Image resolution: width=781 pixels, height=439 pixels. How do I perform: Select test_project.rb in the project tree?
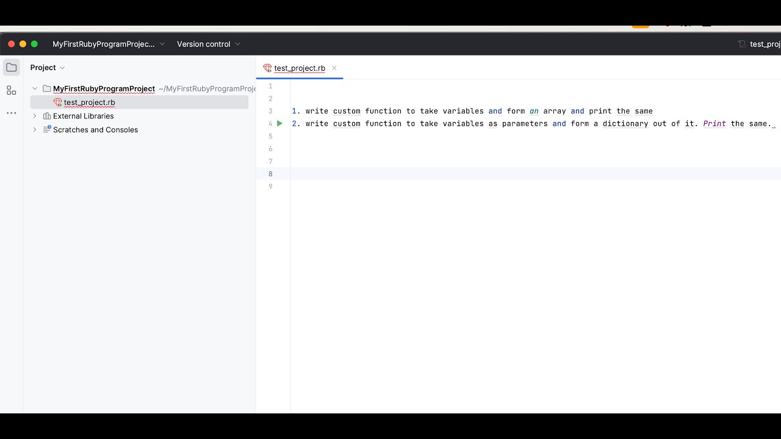139,102
